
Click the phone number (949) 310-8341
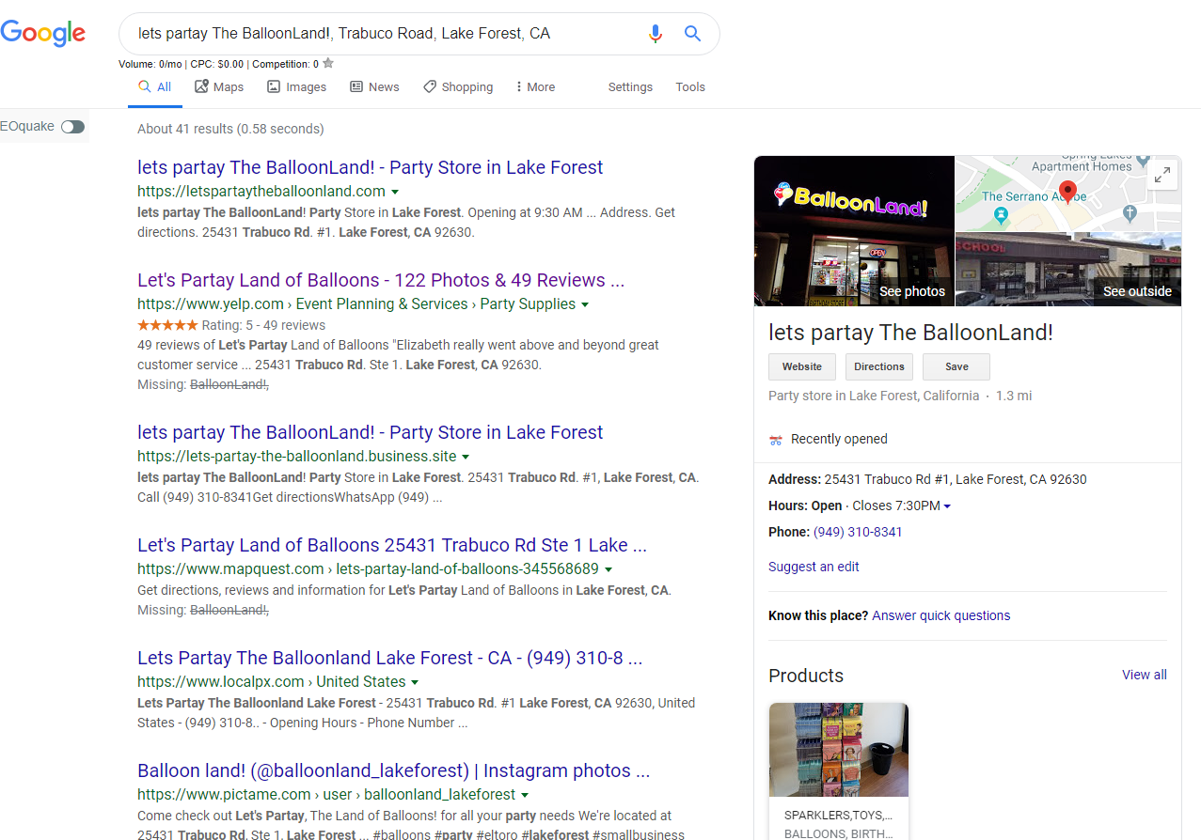(858, 532)
